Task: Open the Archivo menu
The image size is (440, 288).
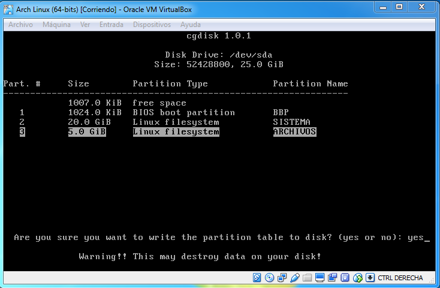Action: point(20,25)
